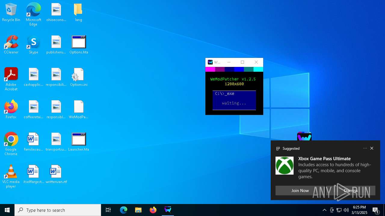Select the responsibl... image file

(x=56, y=109)
